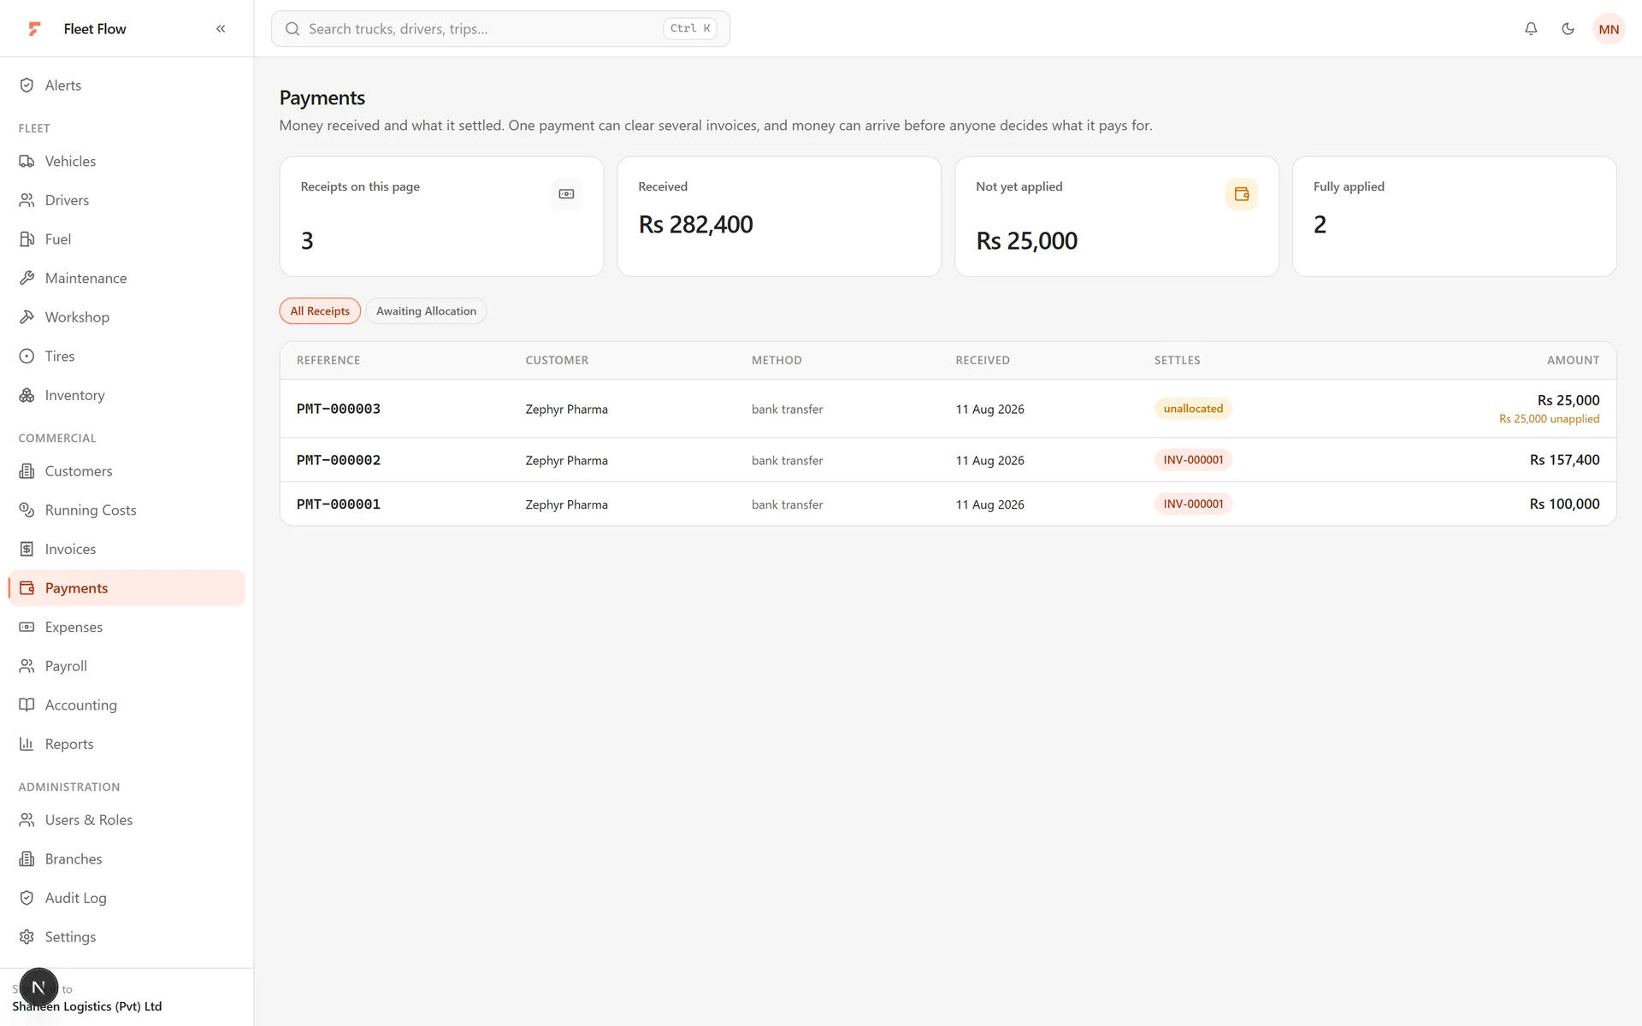Click the Customers building icon
This screenshot has height=1026, width=1642.
27,471
